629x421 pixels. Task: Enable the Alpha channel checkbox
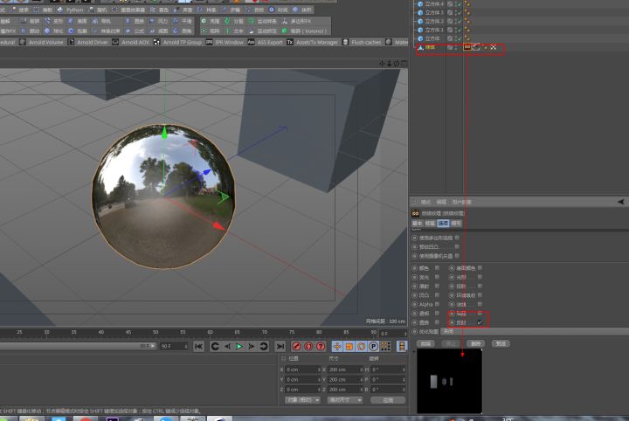click(437, 304)
